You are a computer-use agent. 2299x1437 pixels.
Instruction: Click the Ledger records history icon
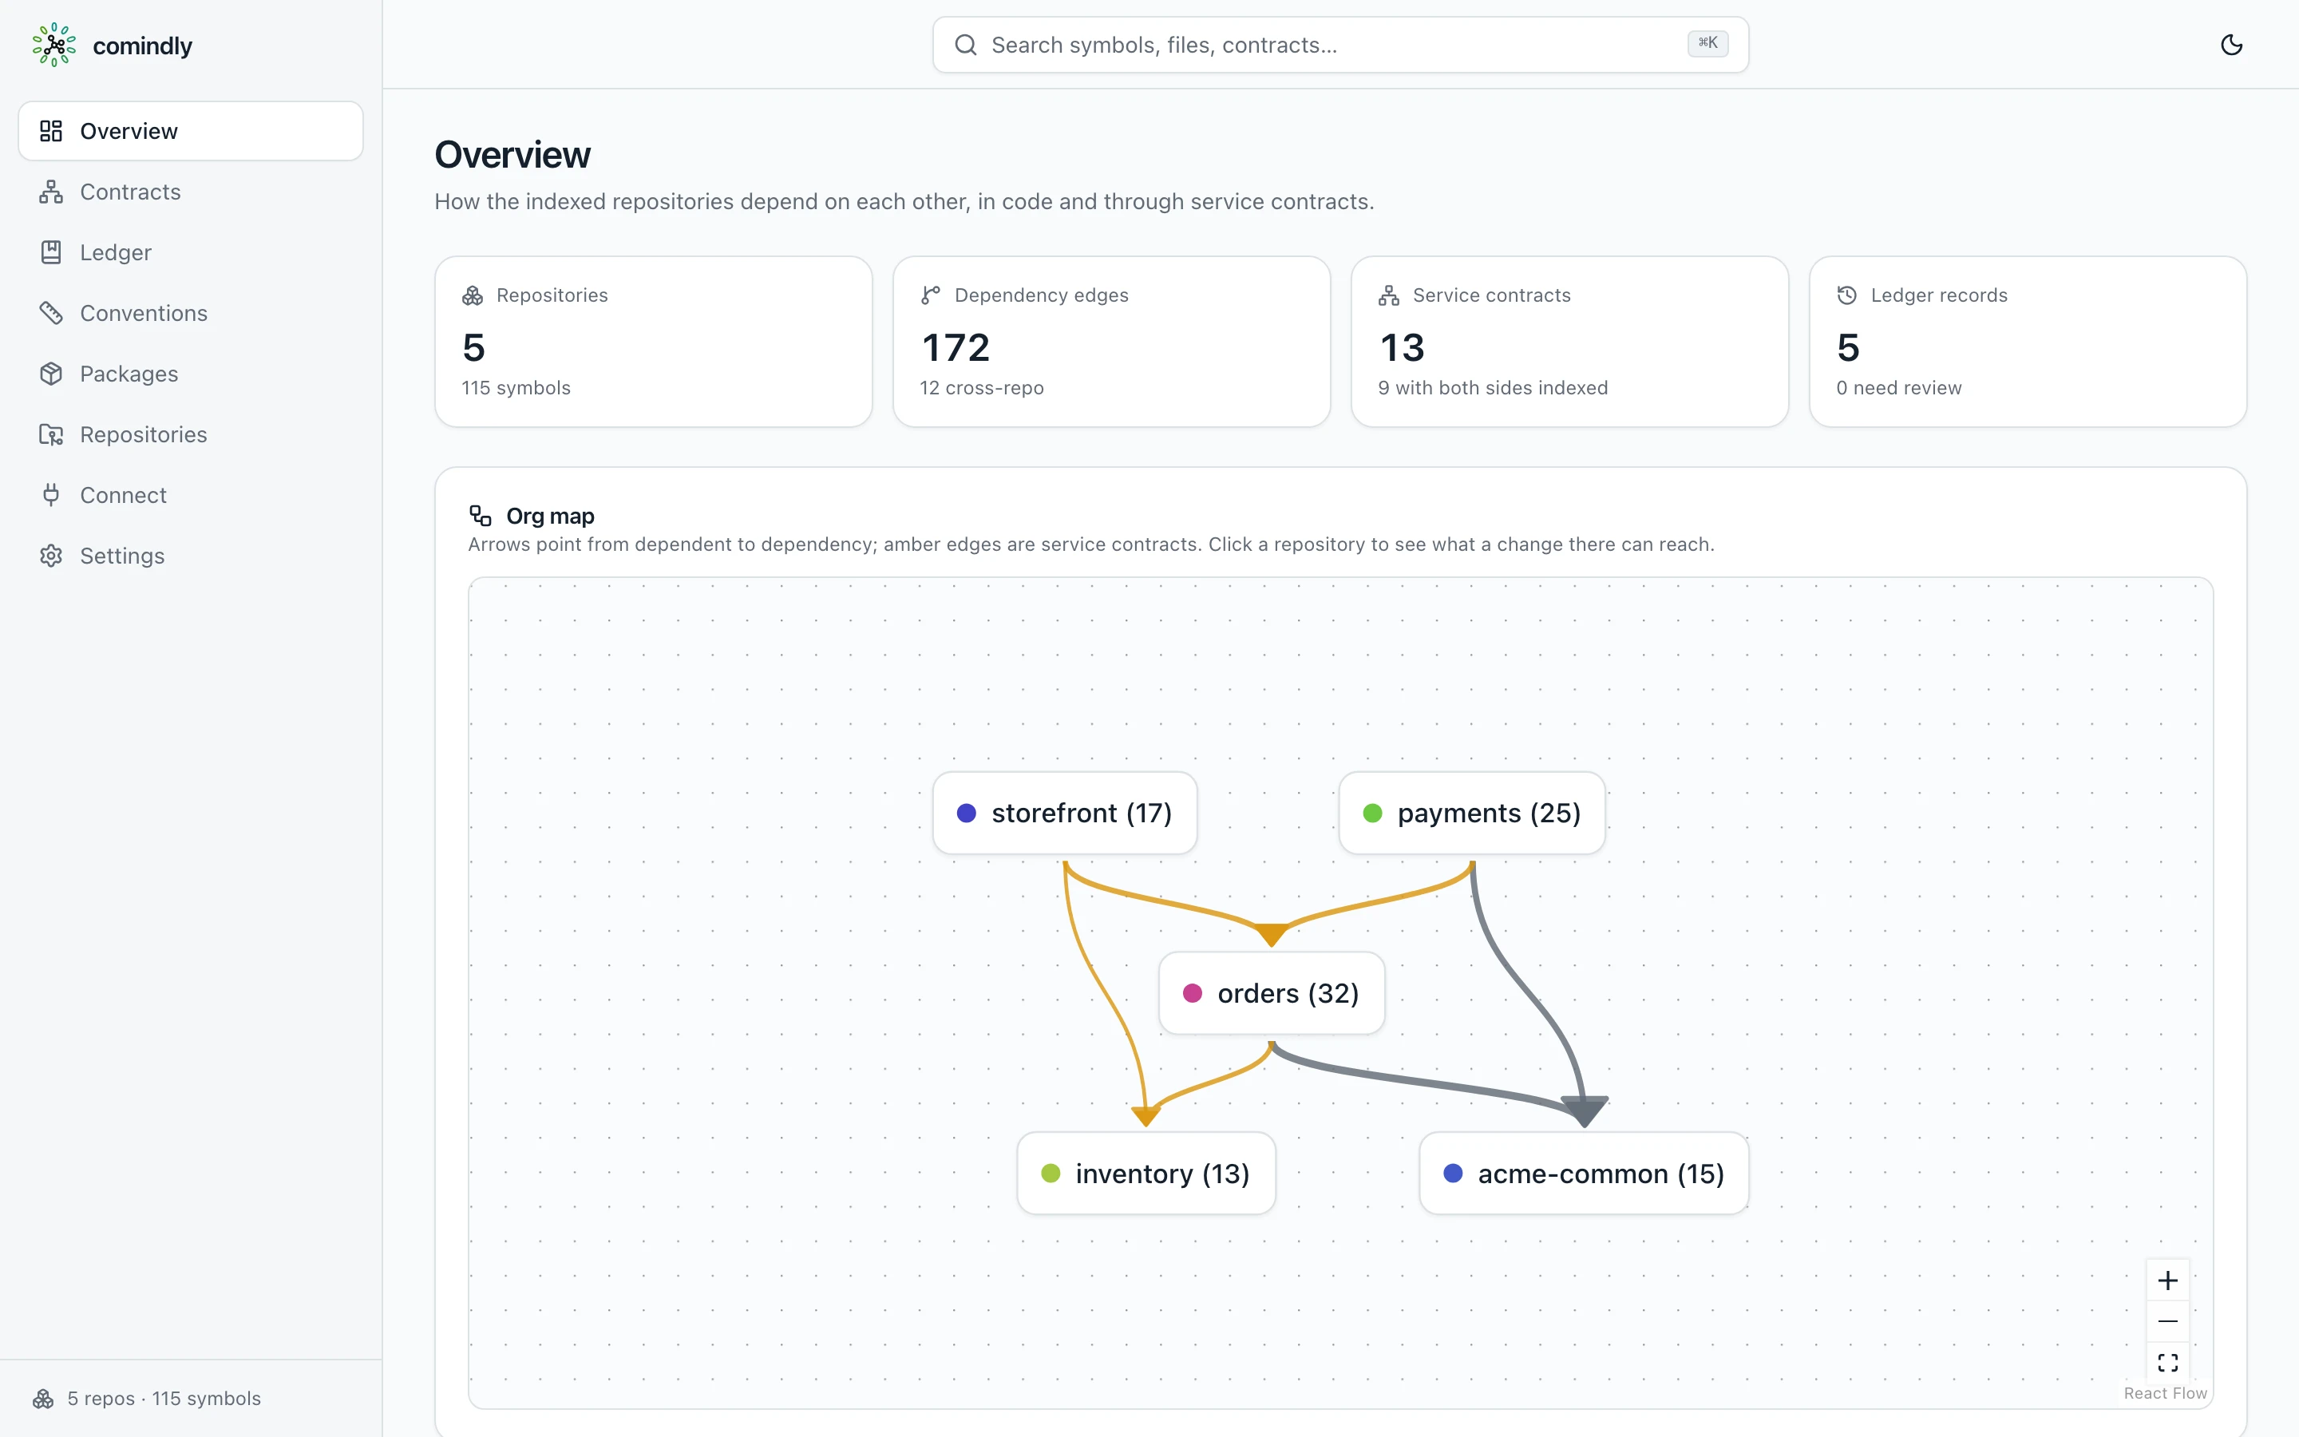[1847, 295]
